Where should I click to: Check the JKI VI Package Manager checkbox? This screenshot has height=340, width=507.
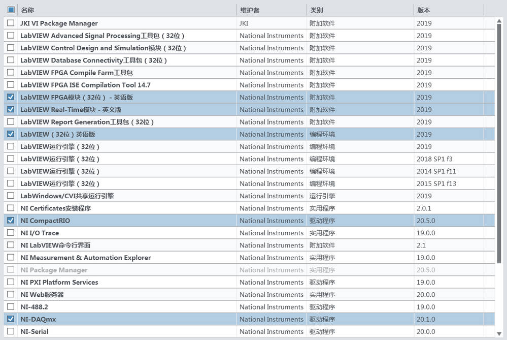11,23
